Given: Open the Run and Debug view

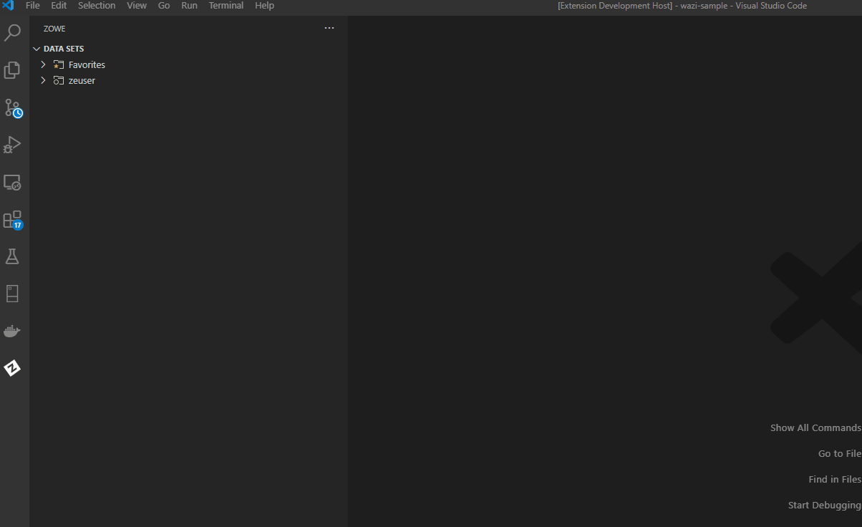Looking at the screenshot, I should point(12,145).
